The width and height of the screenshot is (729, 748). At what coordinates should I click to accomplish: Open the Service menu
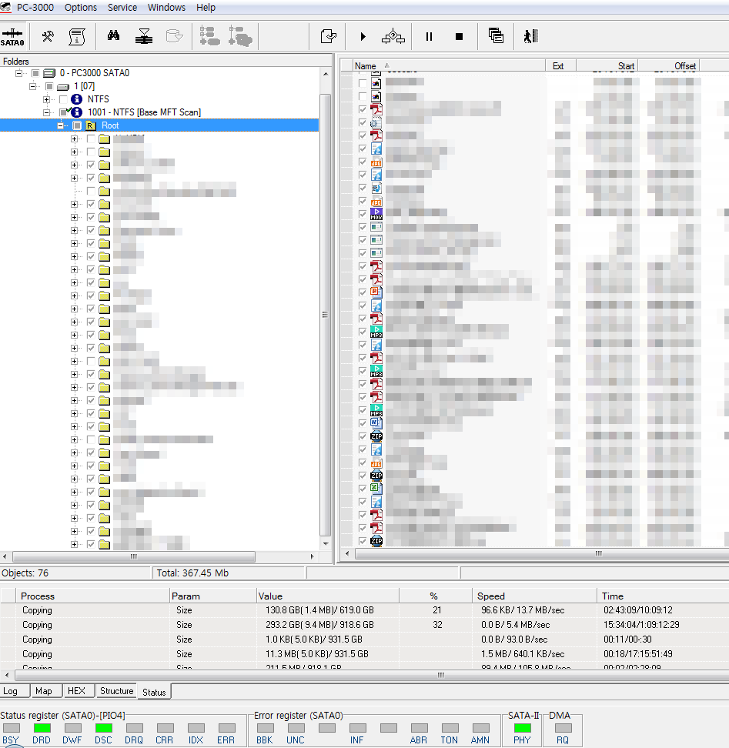tap(122, 8)
